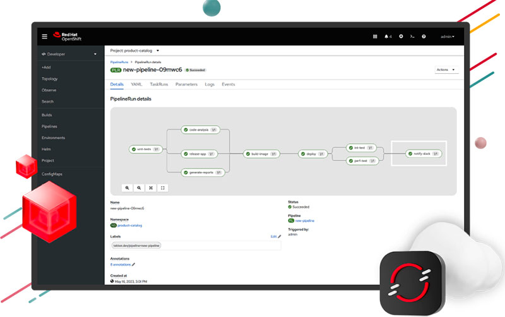Image resolution: width=505 pixels, height=317 pixels.
Task: Switch to the Details tab
Action: tap(117, 85)
